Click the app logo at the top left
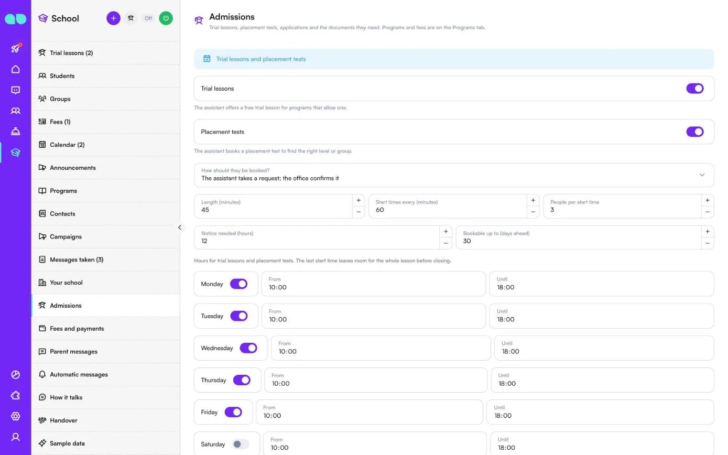This screenshot has width=728, height=455. 15,19
